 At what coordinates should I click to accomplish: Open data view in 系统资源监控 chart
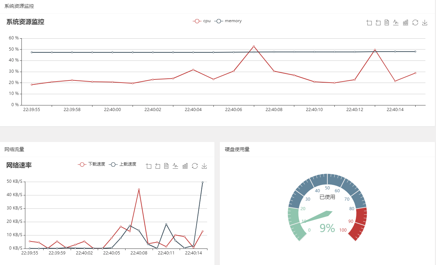tap(387, 22)
